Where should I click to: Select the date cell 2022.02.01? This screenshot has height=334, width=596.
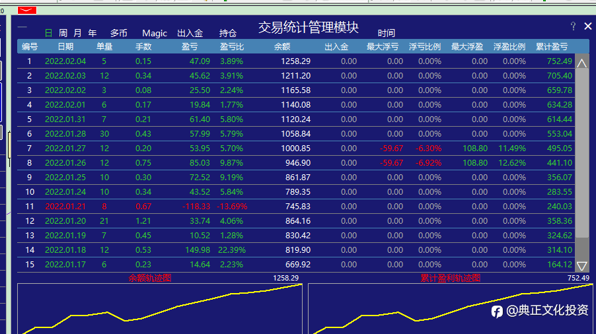(65, 105)
